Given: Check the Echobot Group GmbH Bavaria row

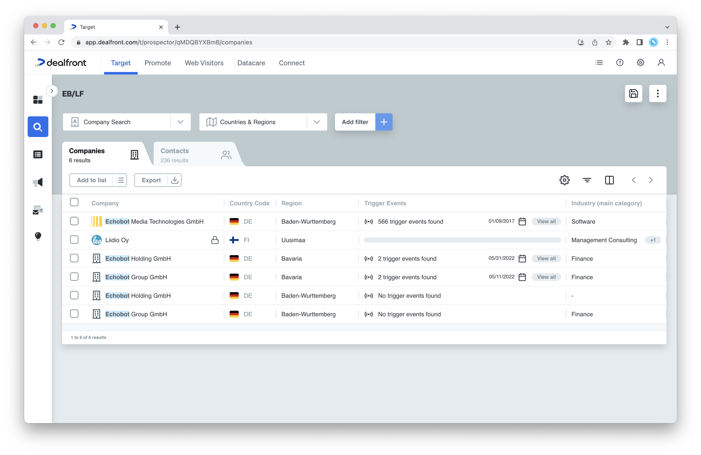Looking at the screenshot, I should point(74,277).
